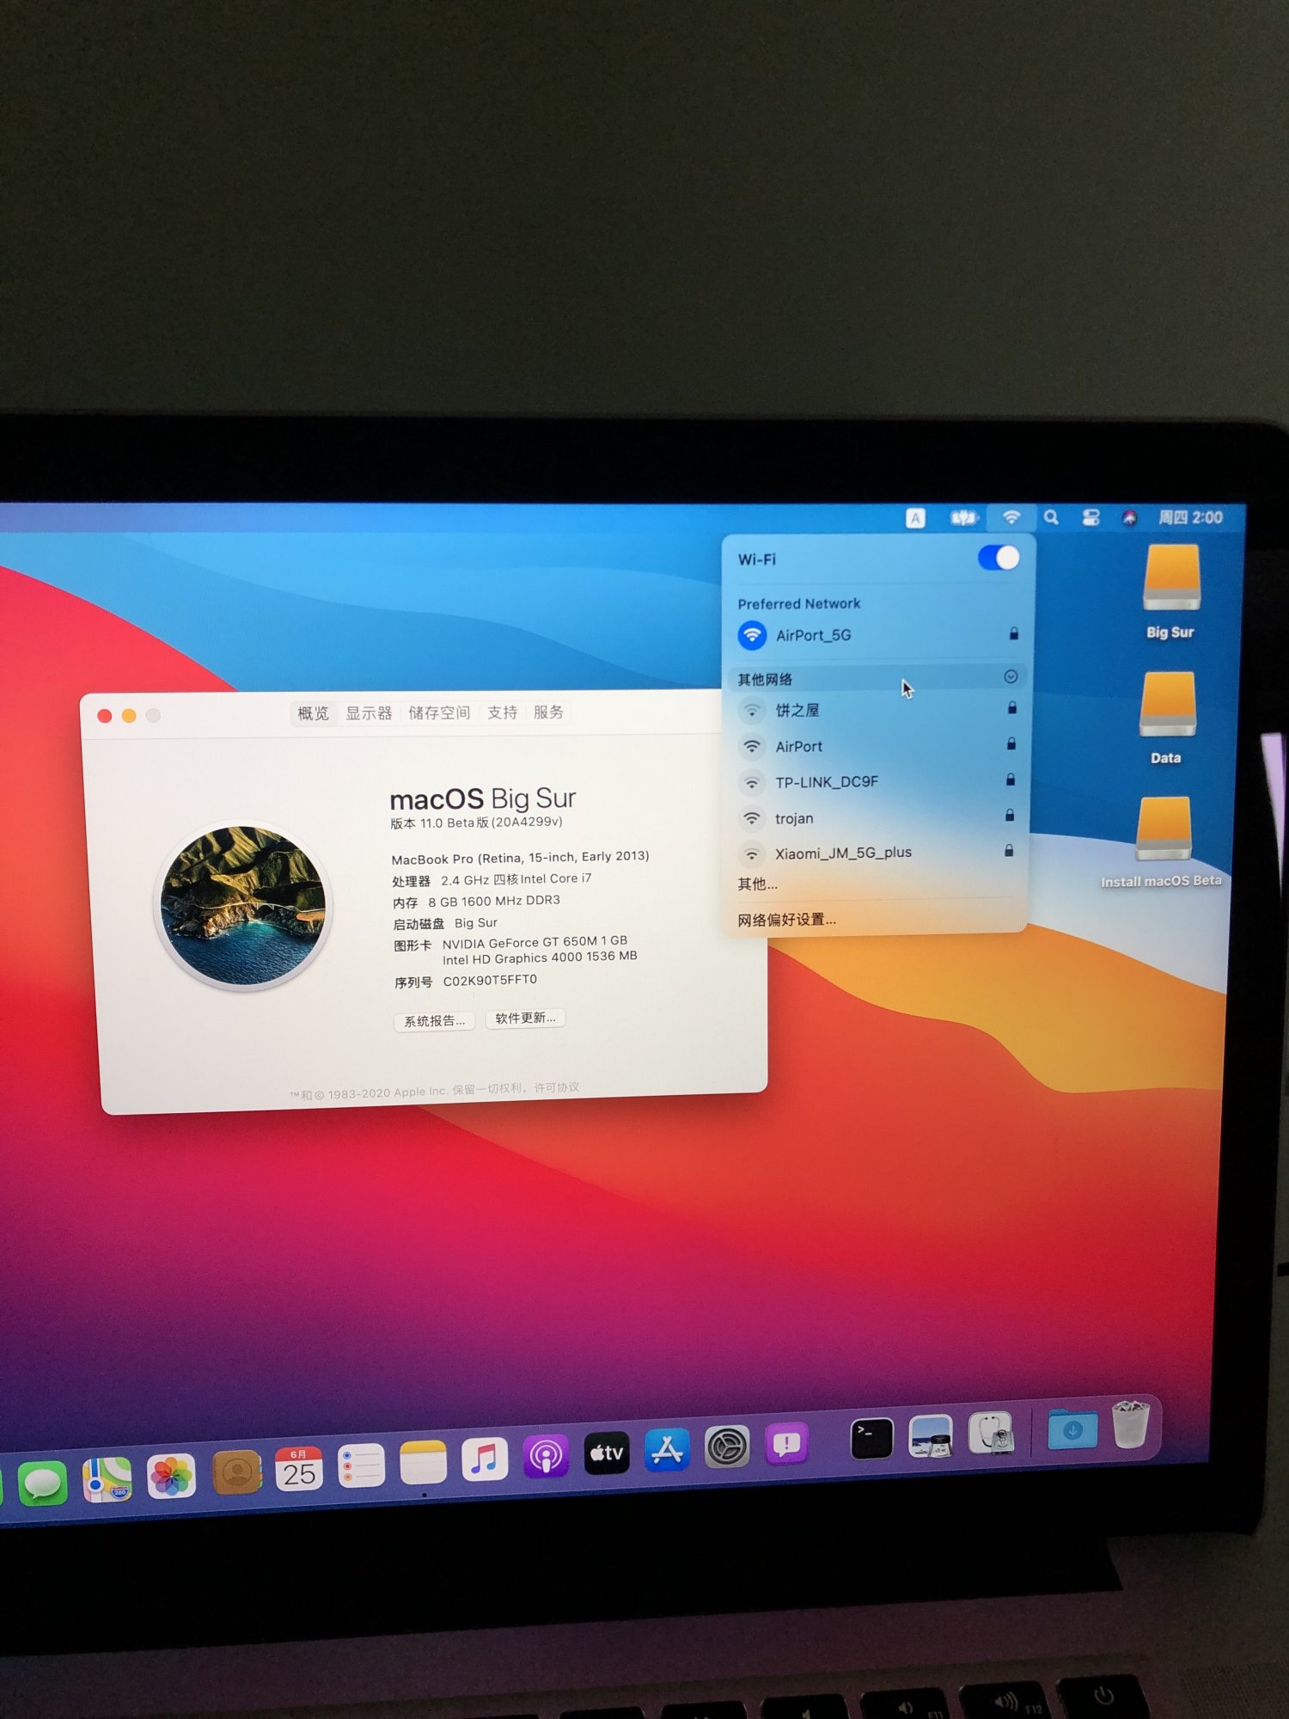This screenshot has width=1289, height=1719.
Task: Open Podcasts from the Dock
Action: (x=546, y=1455)
